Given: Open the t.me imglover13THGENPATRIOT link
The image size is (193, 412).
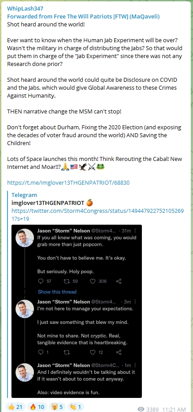Looking at the screenshot, I should pyautogui.click(x=68, y=182).
